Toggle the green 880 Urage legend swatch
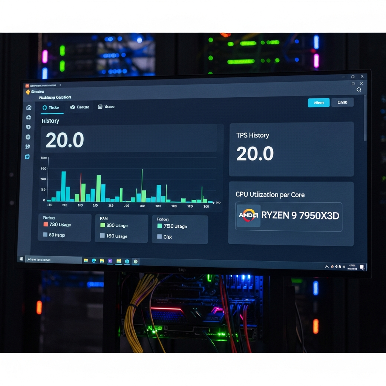This screenshot has width=386, height=386. (x=103, y=225)
